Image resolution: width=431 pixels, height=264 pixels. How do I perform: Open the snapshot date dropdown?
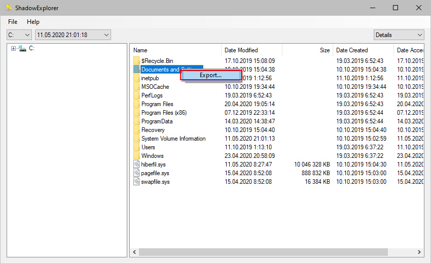(73, 35)
